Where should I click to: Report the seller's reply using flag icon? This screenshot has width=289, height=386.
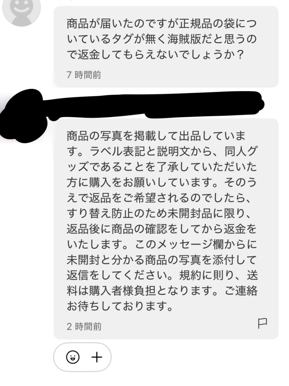tap(262, 323)
